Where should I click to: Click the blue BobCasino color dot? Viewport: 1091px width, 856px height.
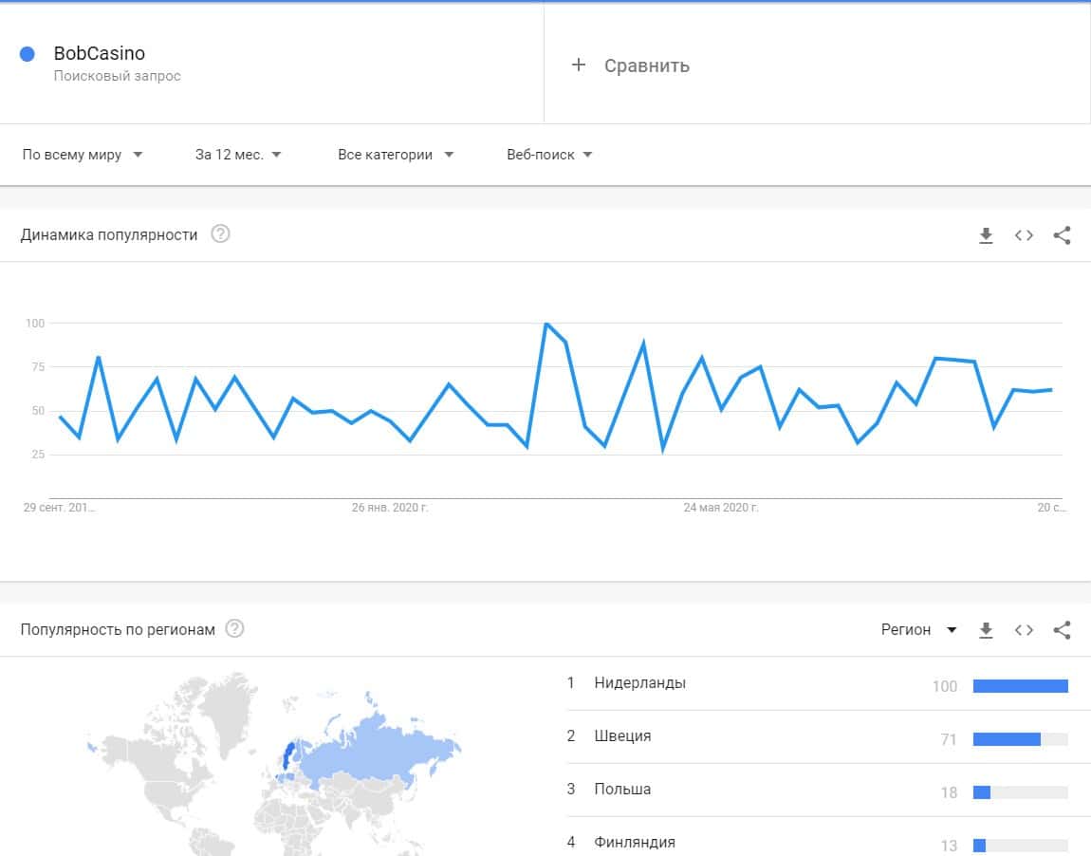(x=28, y=54)
